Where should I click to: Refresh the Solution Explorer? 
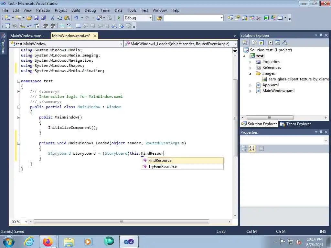(x=261, y=43)
